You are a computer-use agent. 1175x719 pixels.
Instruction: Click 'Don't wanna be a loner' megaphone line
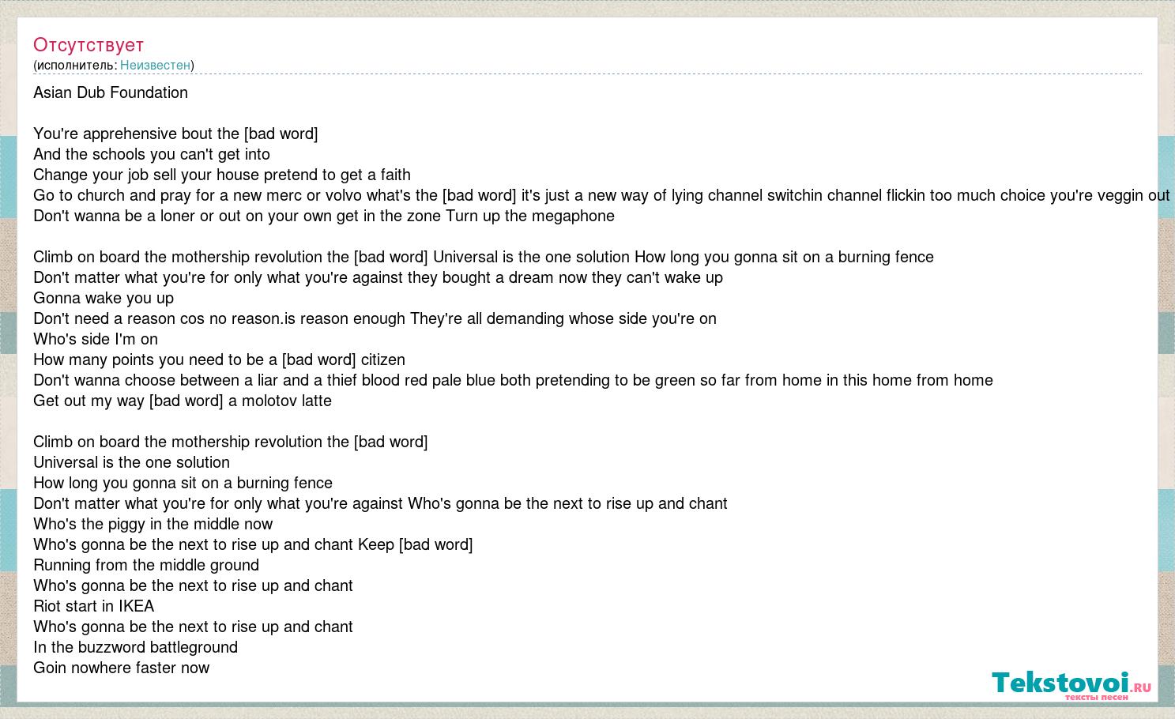[x=324, y=216]
